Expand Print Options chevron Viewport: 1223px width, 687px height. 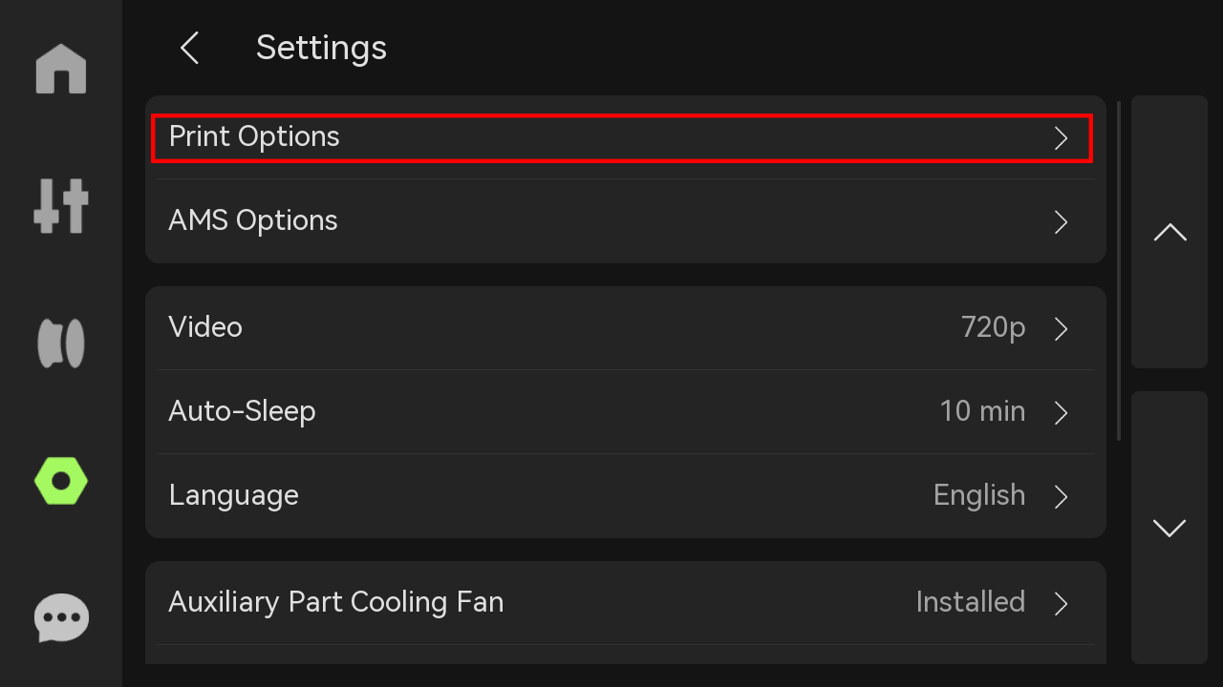click(x=1061, y=138)
